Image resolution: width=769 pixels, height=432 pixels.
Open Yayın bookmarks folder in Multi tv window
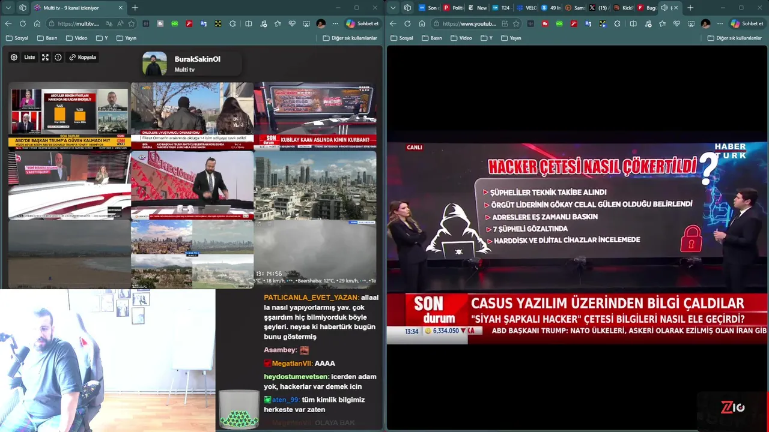[126, 38]
